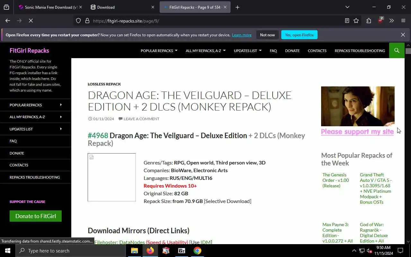Click the shield tracking protection icon
Viewport: 411px width, 257px height.
[x=78, y=21]
